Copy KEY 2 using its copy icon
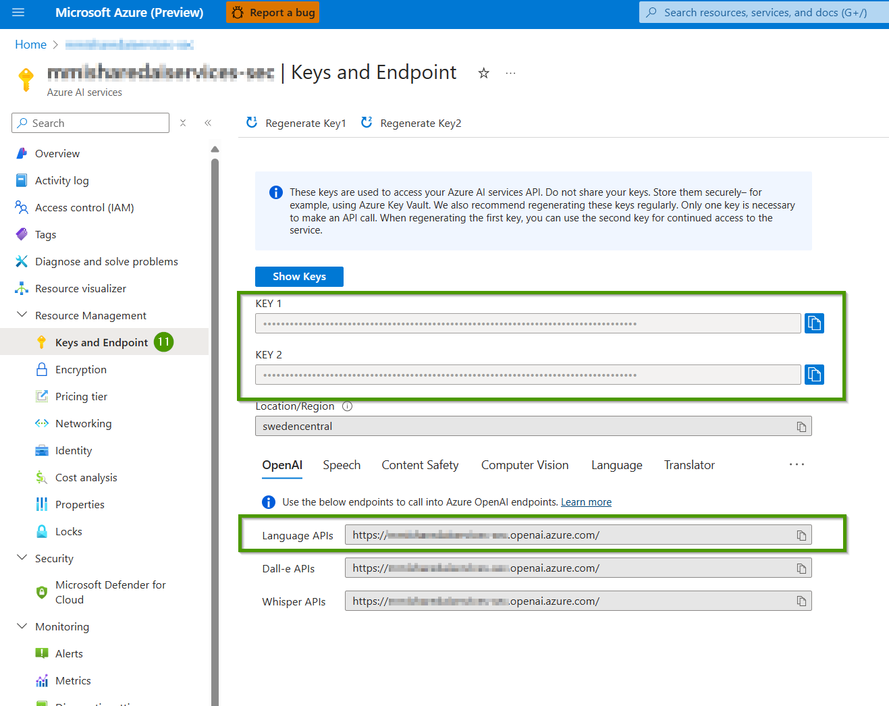 814,375
